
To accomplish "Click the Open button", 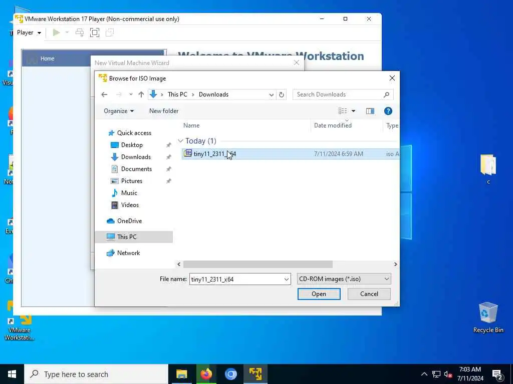I will [319, 294].
